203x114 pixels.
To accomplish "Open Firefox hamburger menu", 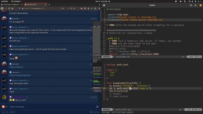I will 99,9.
